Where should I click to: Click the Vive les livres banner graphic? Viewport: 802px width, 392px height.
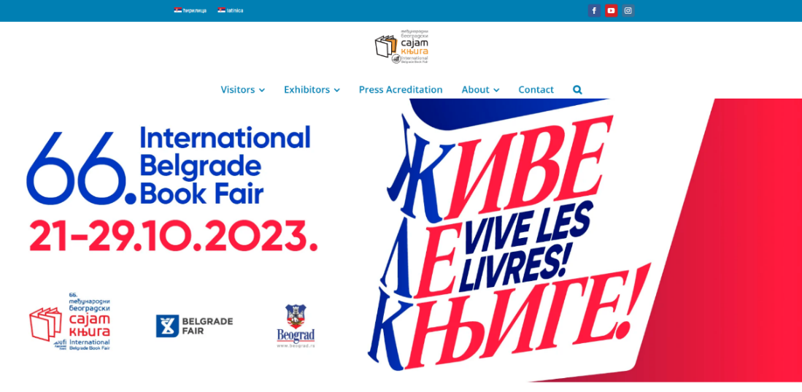pos(583,240)
